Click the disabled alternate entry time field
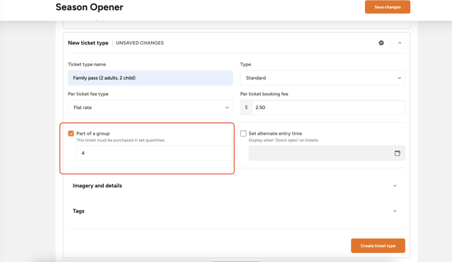Image resolution: width=452 pixels, height=262 pixels. point(327,153)
